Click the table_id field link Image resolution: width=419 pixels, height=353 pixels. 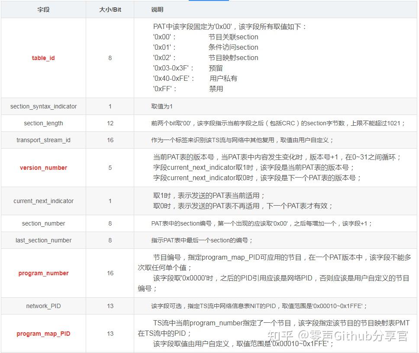(x=43, y=58)
